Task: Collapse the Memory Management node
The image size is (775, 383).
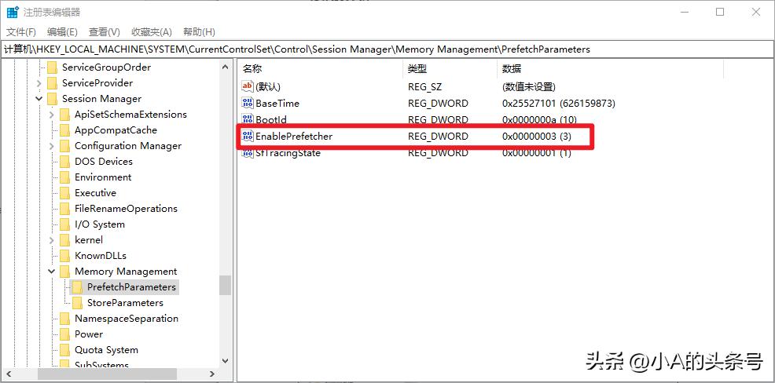Action: [52, 272]
